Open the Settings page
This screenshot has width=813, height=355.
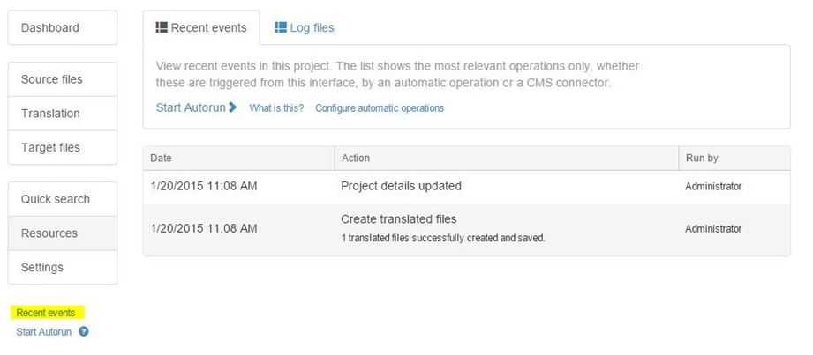pyautogui.click(x=62, y=268)
